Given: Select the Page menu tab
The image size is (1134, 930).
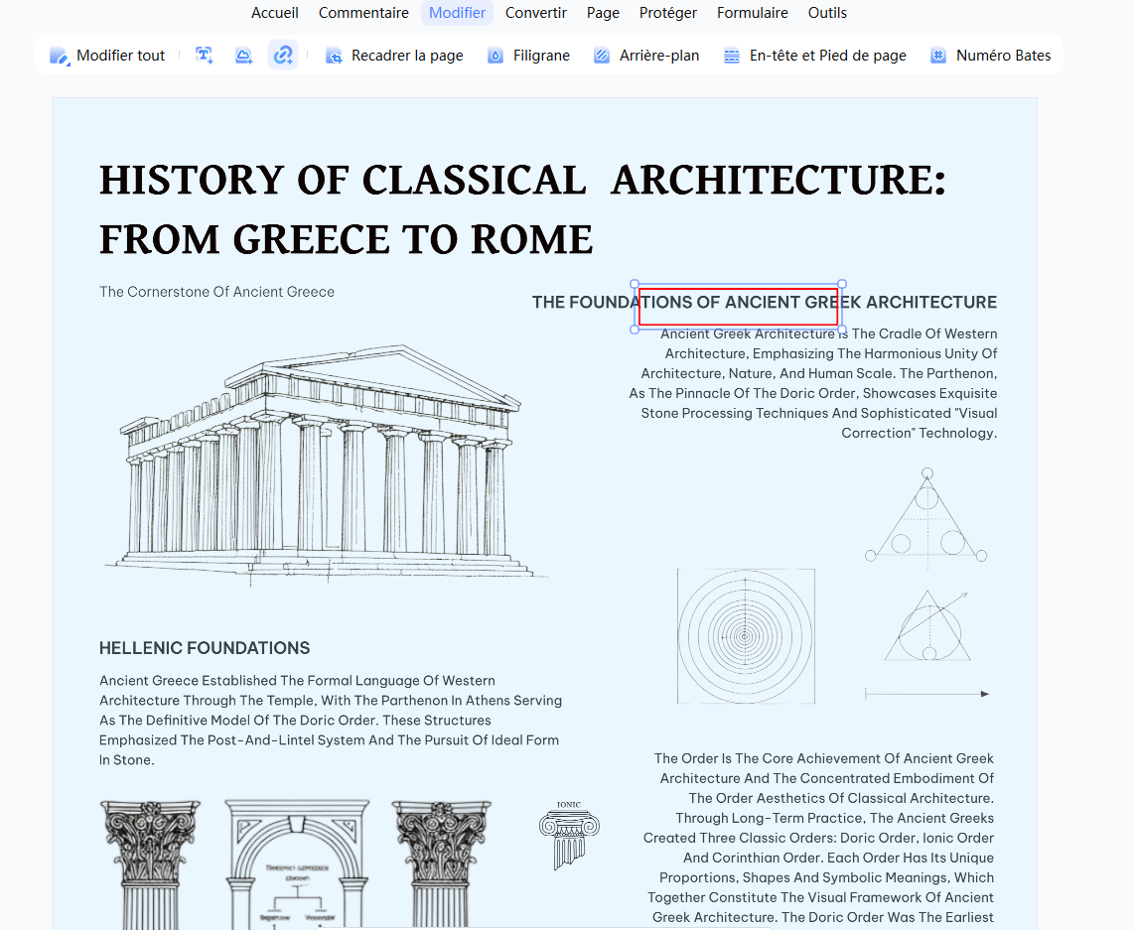Looking at the screenshot, I should 603,13.
